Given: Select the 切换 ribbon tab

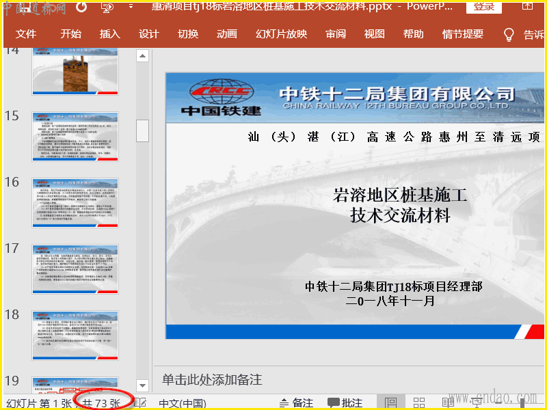Looking at the screenshot, I should (188, 34).
